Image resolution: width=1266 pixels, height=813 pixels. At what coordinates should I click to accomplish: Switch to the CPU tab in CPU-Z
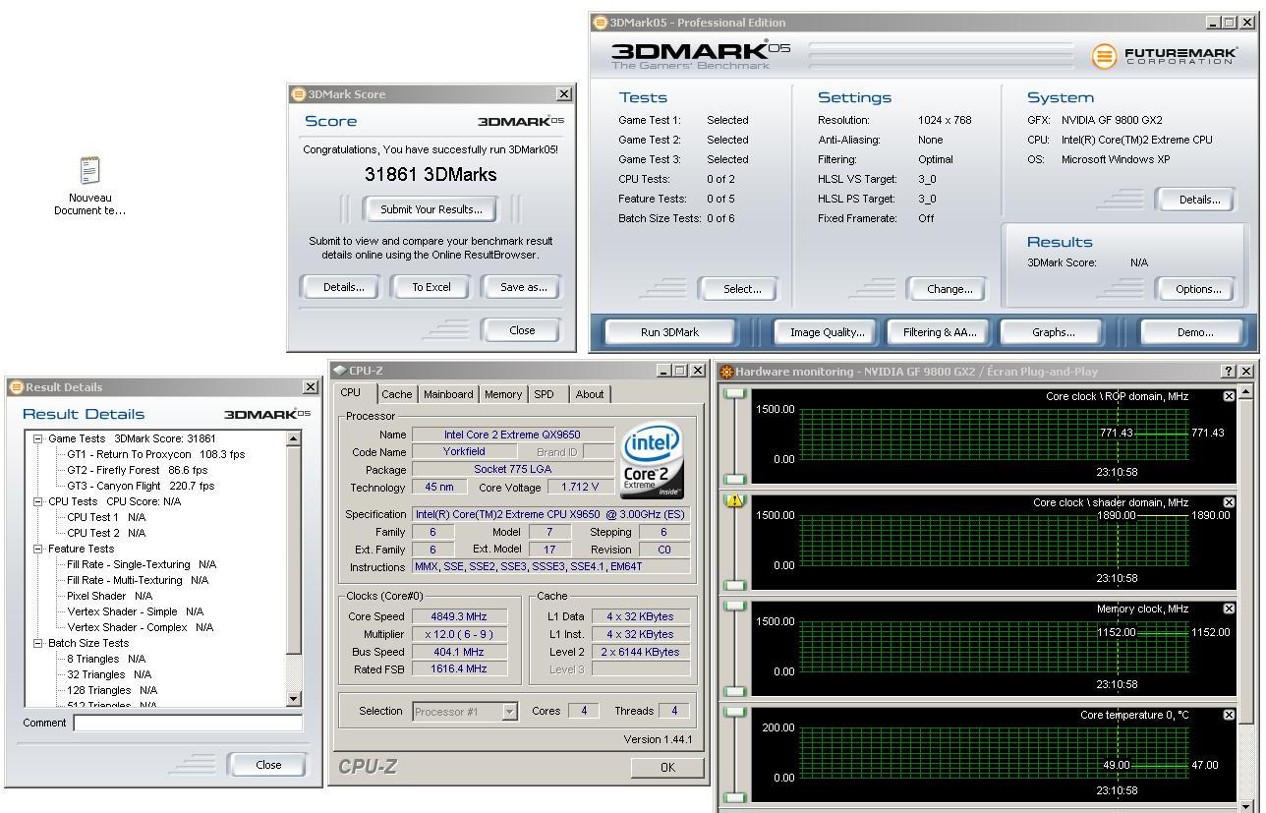click(351, 393)
